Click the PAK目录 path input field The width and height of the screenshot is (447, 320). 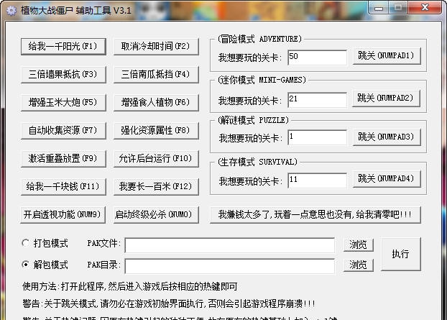coord(230,266)
